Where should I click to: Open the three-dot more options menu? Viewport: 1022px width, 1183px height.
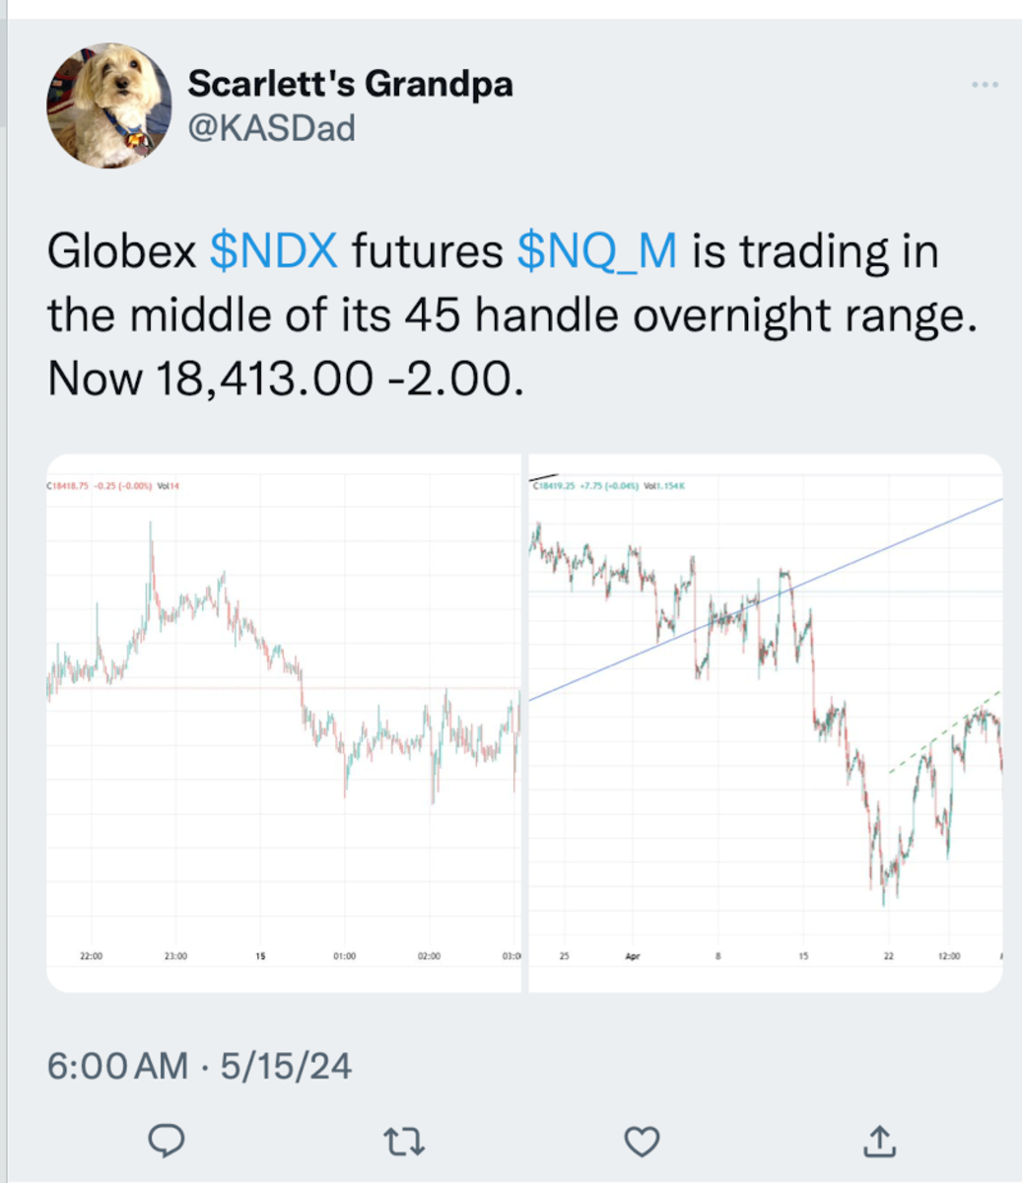(x=985, y=86)
